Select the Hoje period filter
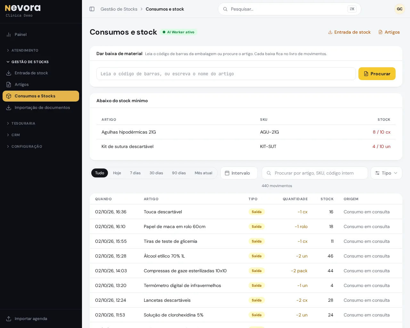The image size is (410, 328). [117, 173]
